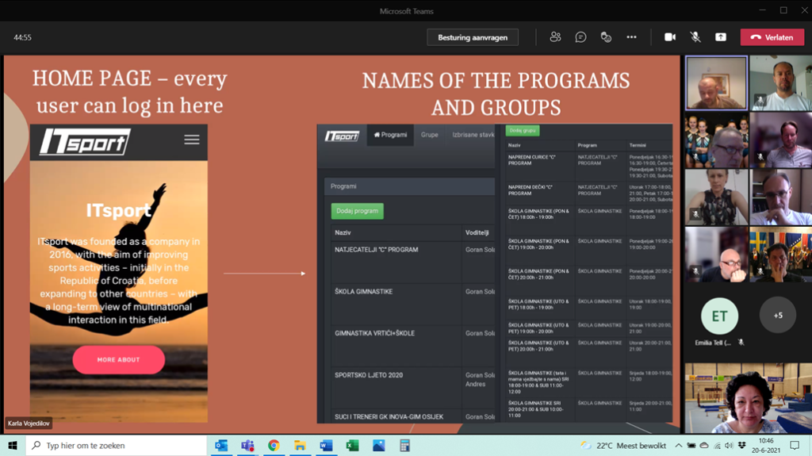The height and width of the screenshot is (456, 812).
Task: Click the battery status tray icon
Action: [x=691, y=445]
